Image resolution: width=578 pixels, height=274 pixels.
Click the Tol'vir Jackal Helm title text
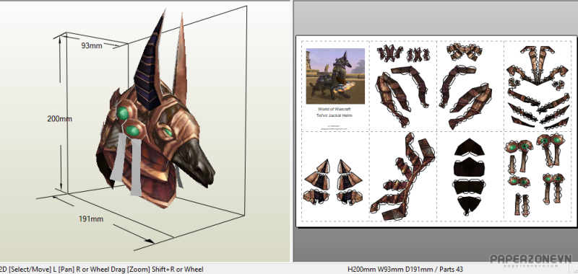point(335,115)
